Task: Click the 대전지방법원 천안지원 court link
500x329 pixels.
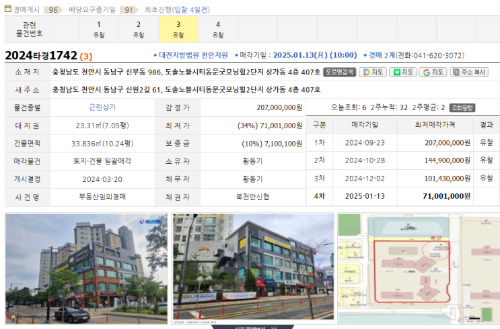Action: 193,55
